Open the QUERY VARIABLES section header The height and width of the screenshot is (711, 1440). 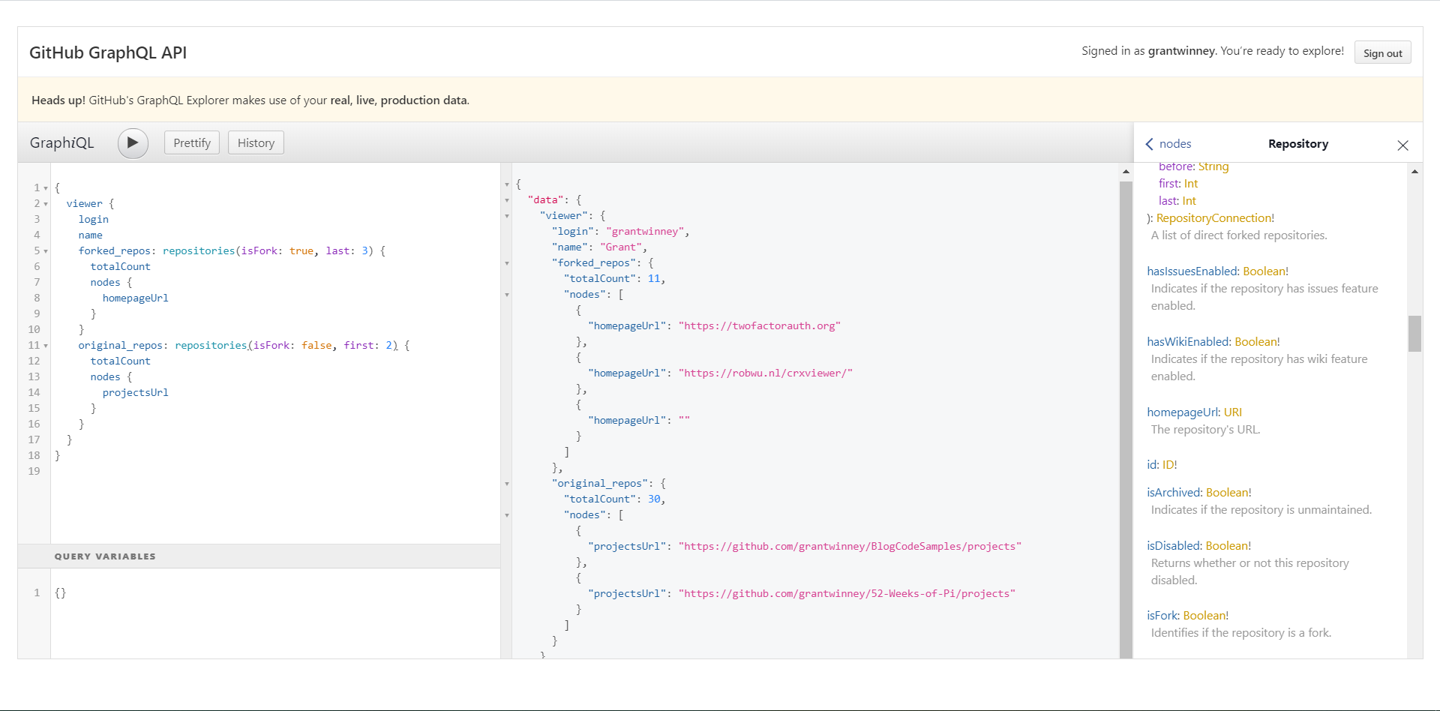[x=259, y=556]
